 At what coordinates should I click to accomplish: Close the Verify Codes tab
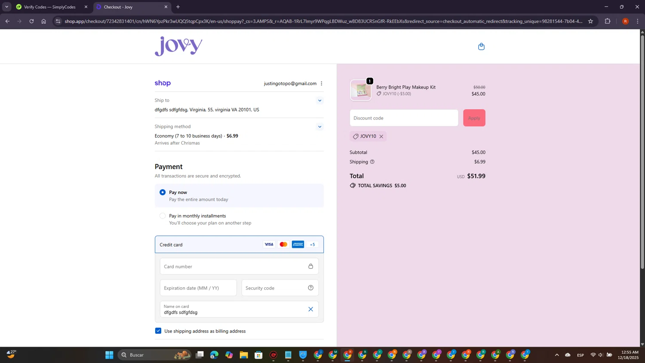[x=86, y=7]
